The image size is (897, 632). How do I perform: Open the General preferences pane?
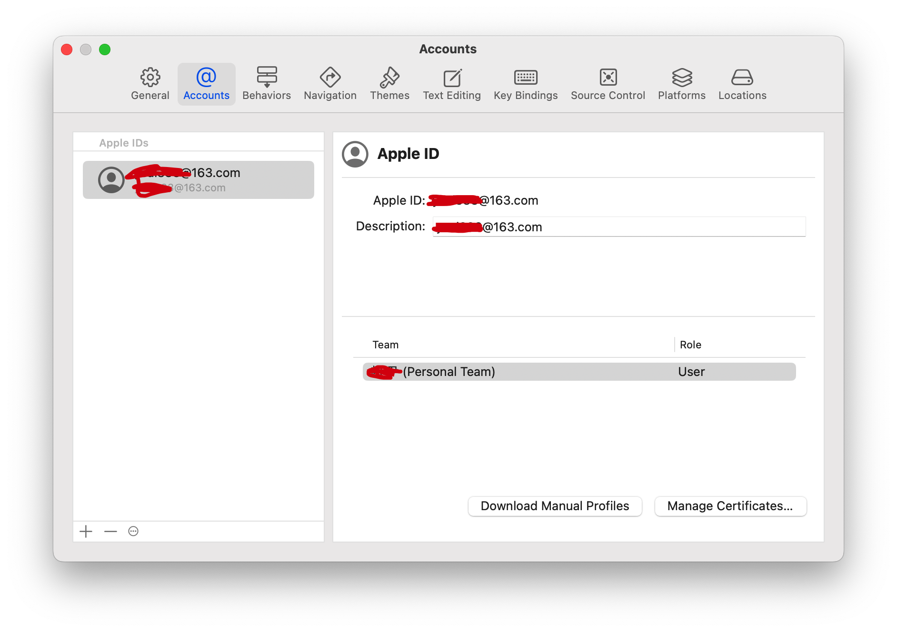click(x=150, y=84)
